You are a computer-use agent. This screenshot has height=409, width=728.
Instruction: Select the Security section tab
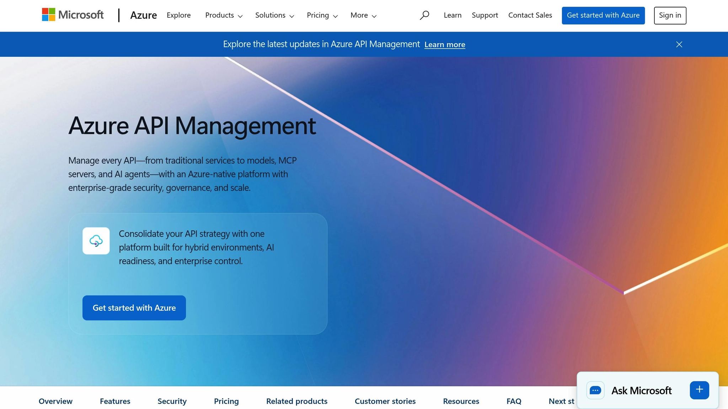[172, 401]
